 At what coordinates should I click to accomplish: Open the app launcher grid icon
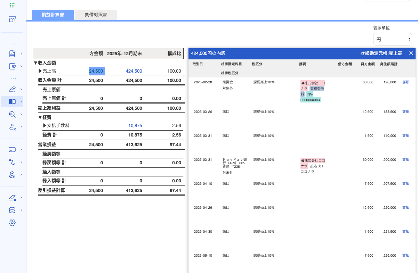12,5
